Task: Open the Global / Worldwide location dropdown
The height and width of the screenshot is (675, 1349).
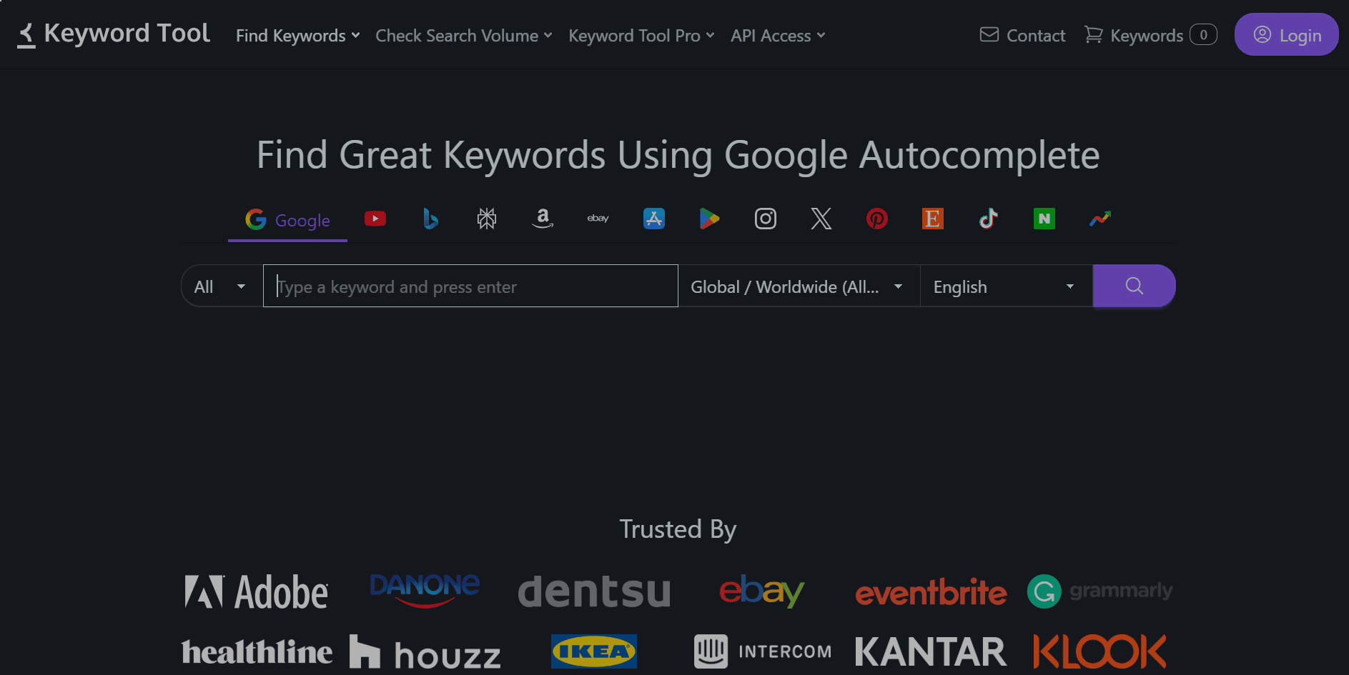Action: click(x=798, y=286)
